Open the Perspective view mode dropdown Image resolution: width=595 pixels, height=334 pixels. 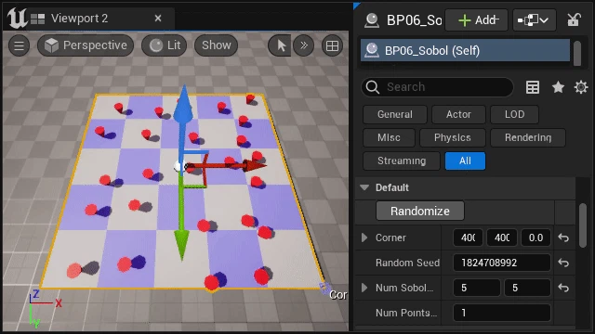tap(86, 45)
